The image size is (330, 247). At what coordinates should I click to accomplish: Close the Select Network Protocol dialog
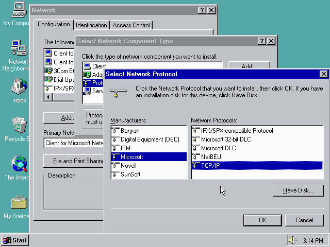click(323, 74)
